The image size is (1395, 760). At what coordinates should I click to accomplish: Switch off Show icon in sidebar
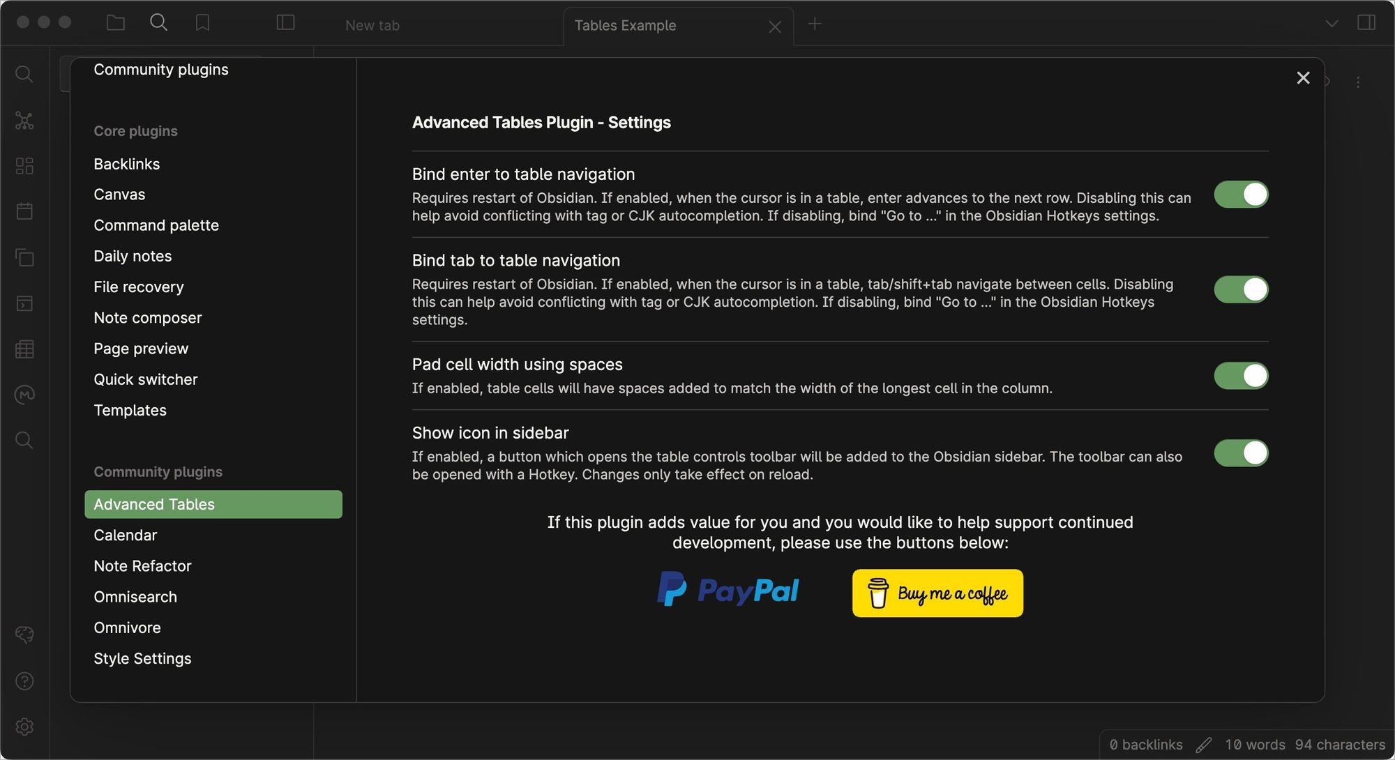click(x=1240, y=453)
